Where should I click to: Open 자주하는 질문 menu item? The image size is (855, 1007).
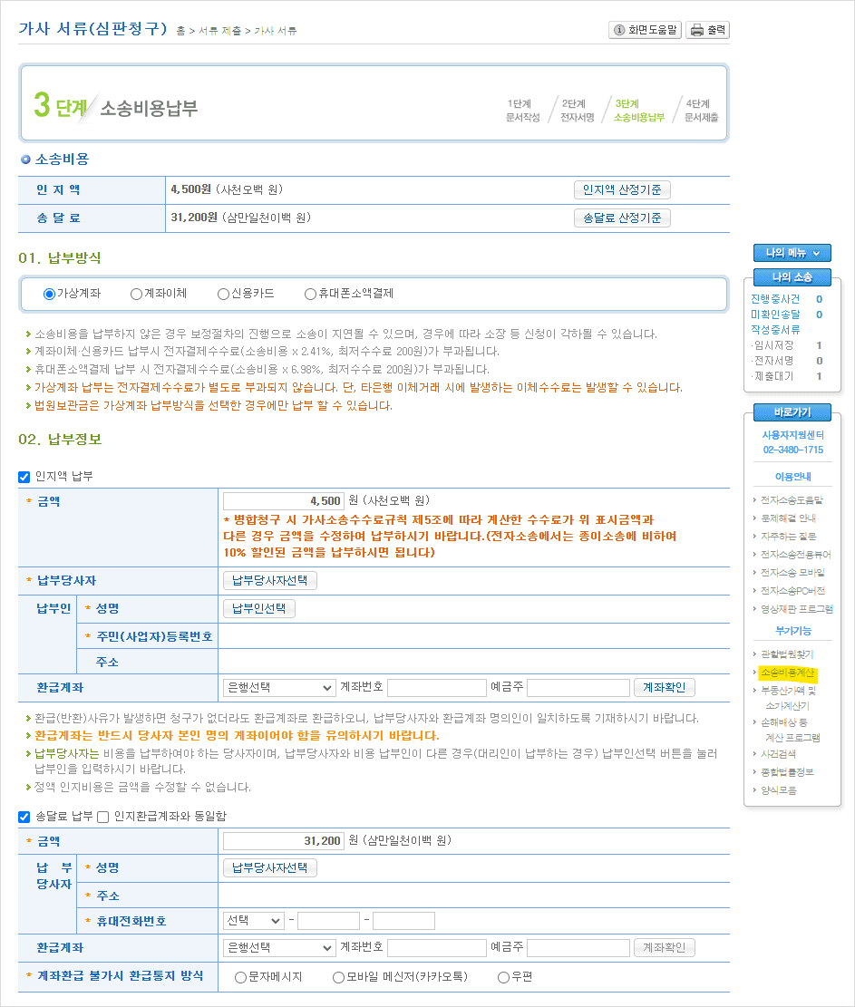pos(788,537)
